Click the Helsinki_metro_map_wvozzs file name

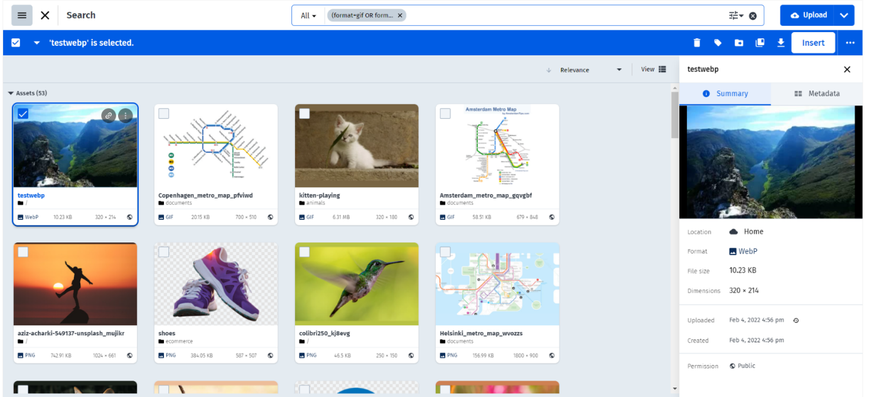481,333
